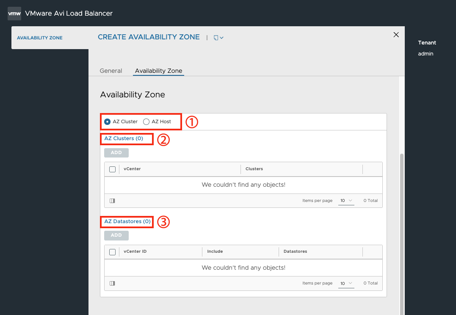Check select-all box in vCenter ID datastores table

tap(112, 252)
